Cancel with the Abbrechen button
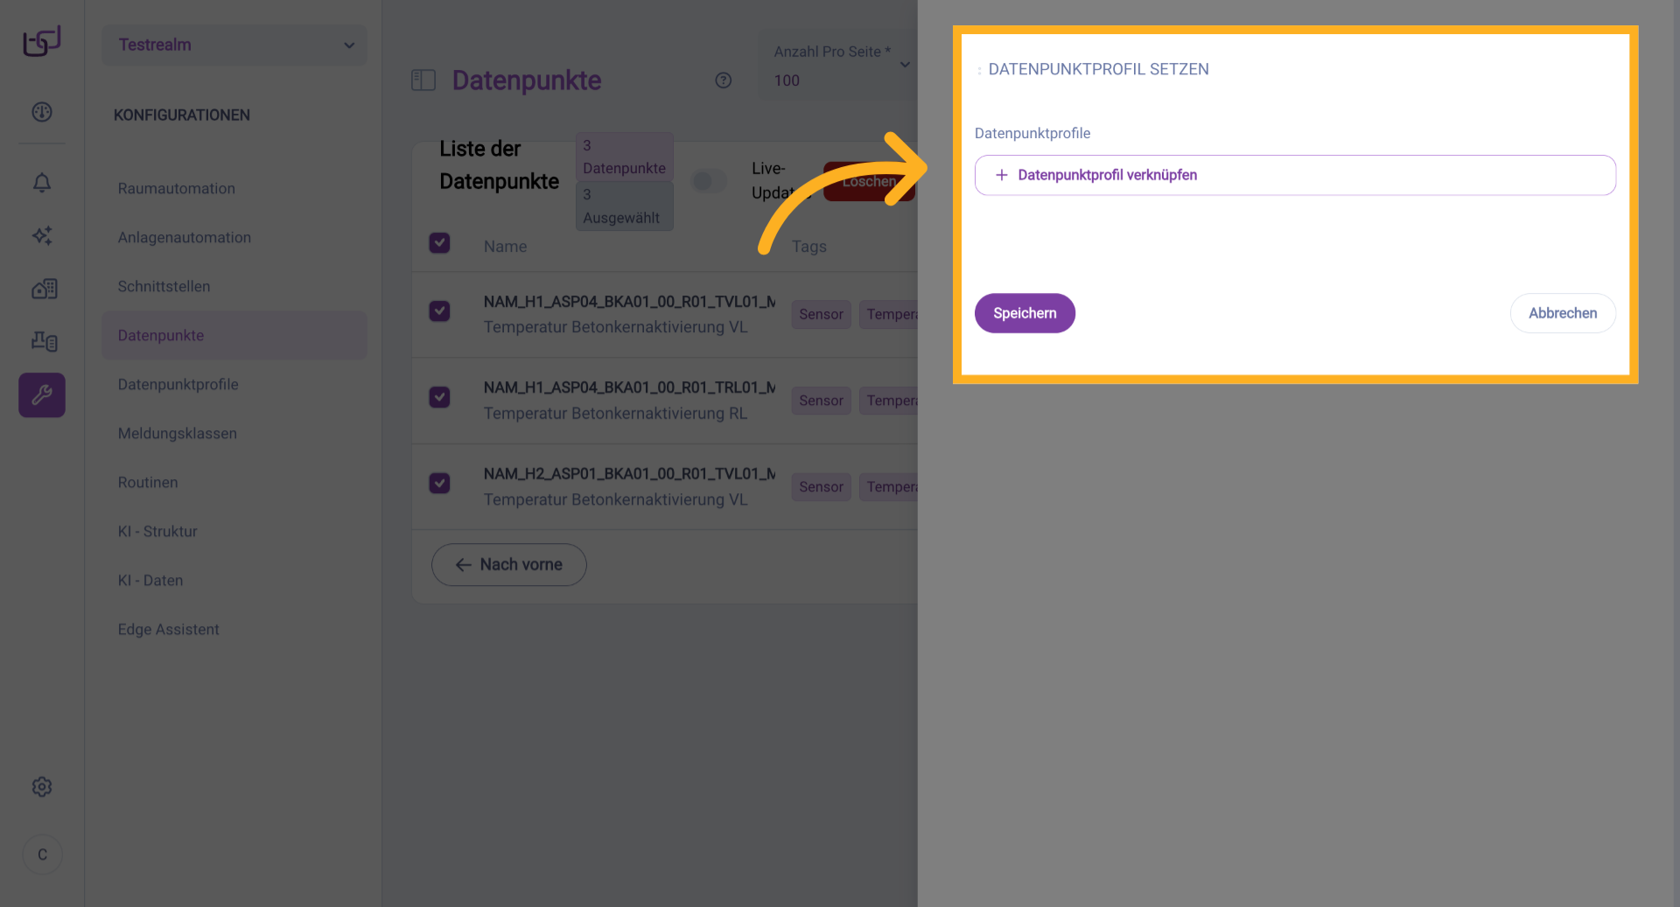The width and height of the screenshot is (1680, 907). [x=1562, y=313]
